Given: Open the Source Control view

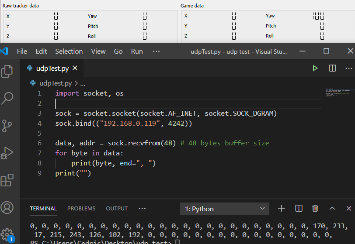Looking at the screenshot, I should coord(7,126).
